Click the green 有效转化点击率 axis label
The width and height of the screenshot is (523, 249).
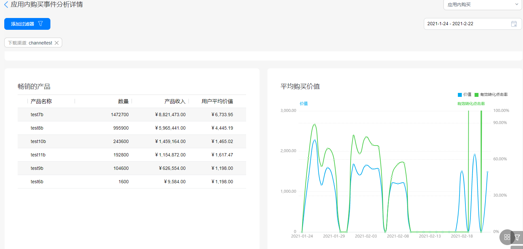[x=471, y=103]
